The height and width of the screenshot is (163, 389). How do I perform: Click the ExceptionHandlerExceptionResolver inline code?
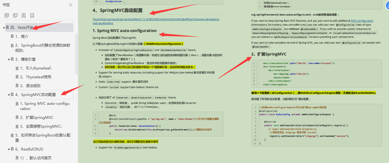[x=355, y=33]
